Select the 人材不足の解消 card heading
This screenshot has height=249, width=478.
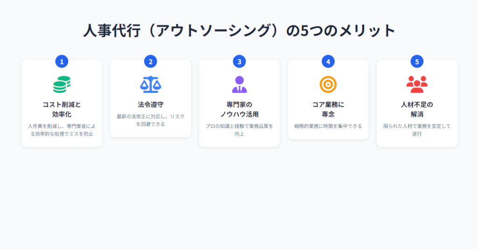pyautogui.click(x=417, y=109)
